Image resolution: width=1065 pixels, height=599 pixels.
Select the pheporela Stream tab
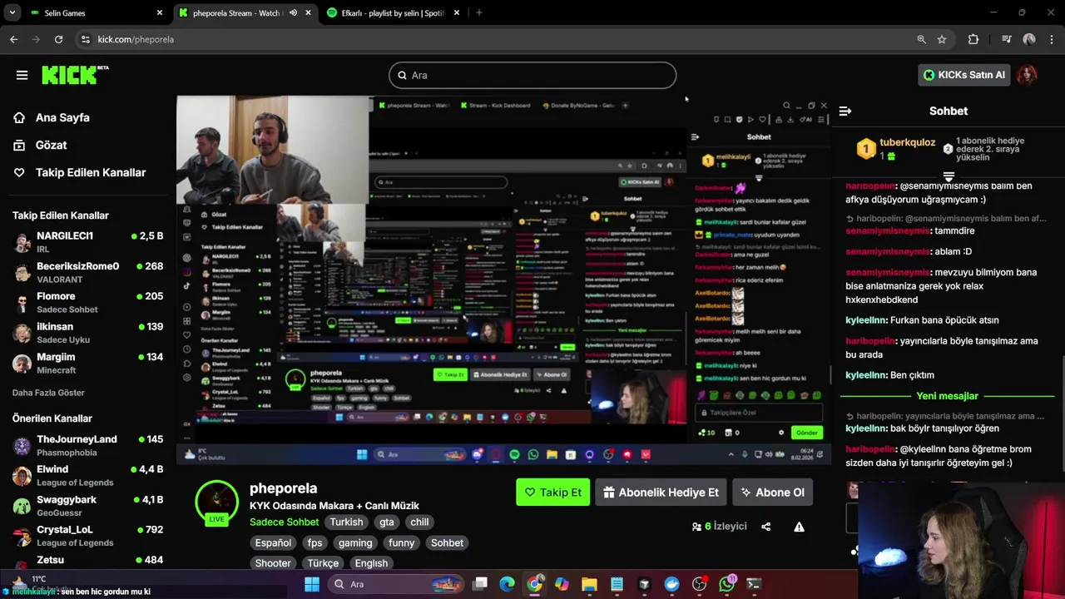246,13
